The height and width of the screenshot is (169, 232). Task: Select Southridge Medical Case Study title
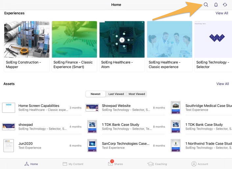(x=209, y=106)
